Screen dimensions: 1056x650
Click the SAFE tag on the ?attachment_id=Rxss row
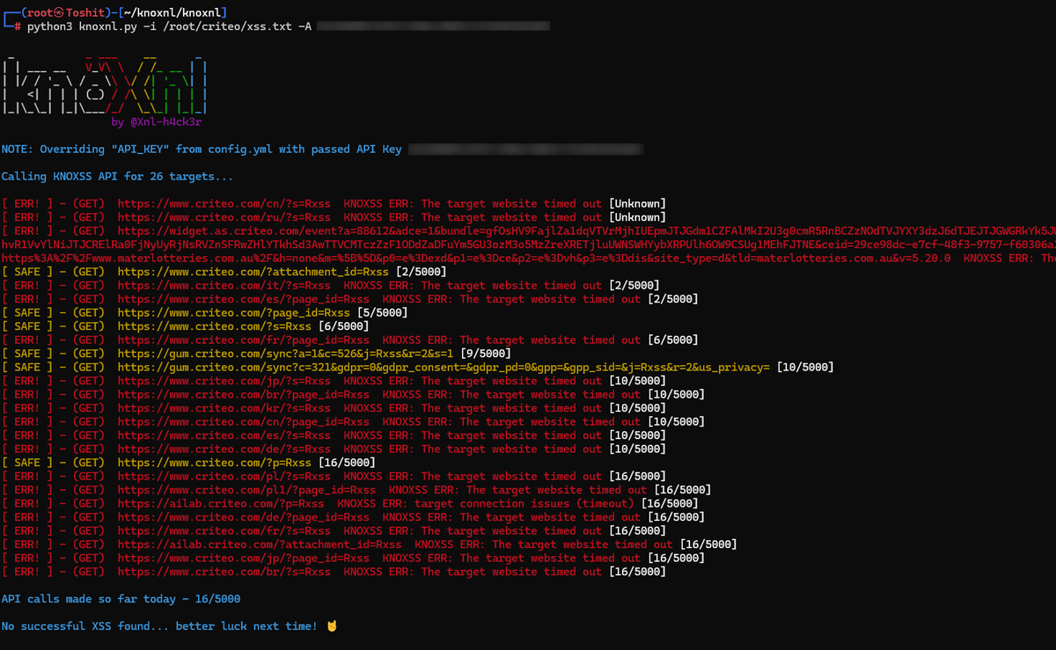pyautogui.click(x=28, y=272)
